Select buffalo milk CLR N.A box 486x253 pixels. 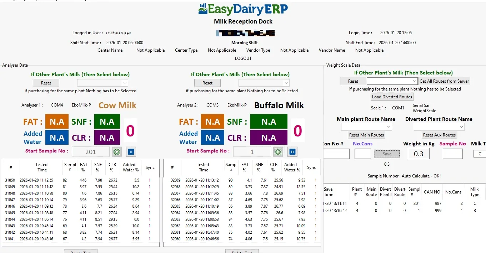pyautogui.click(x=269, y=138)
